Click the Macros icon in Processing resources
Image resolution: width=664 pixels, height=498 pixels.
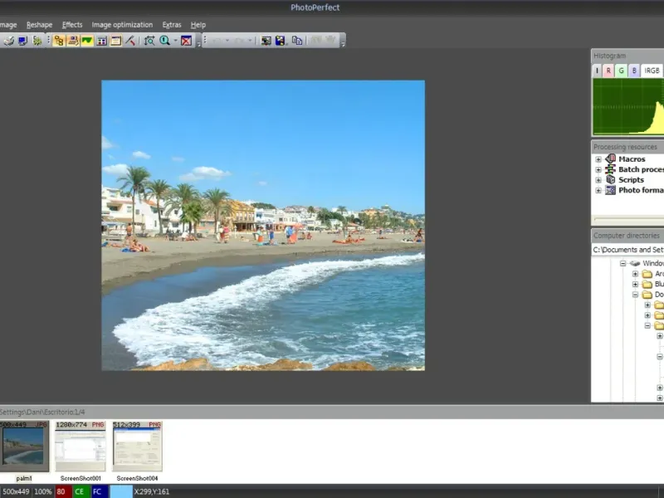pyautogui.click(x=610, y=159)
